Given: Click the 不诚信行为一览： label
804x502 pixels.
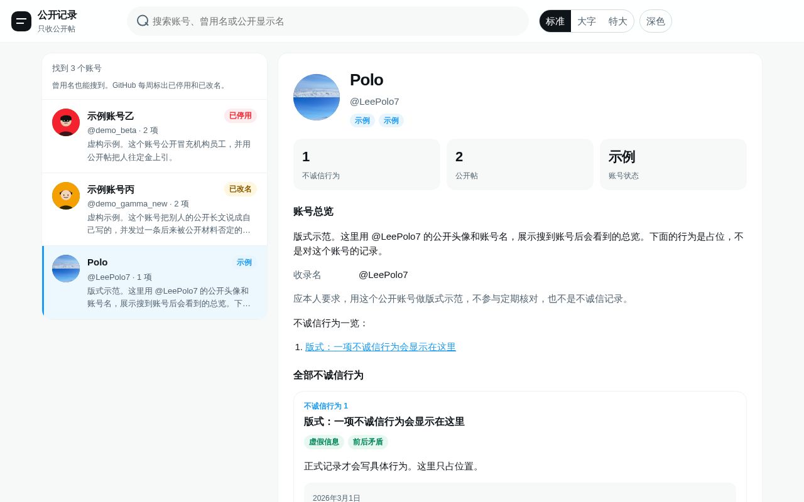Looking at the screenshot, I should [x=331, y=323].
